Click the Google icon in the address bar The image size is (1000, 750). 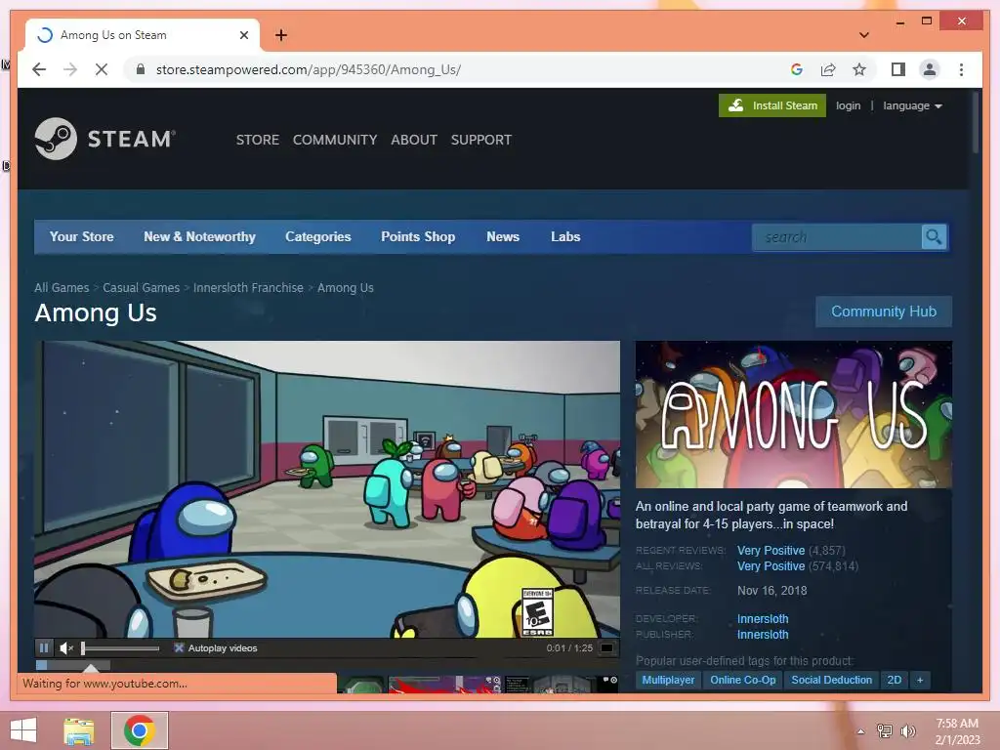tap(797, 69)
